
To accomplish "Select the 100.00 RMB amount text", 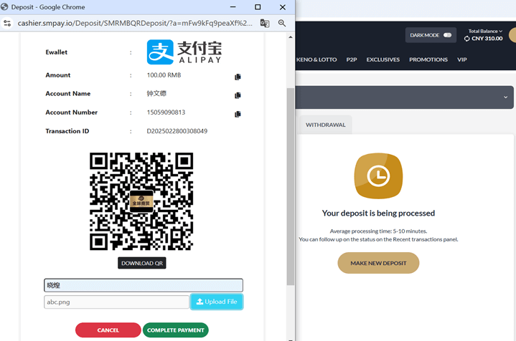I will coord(164,75).
